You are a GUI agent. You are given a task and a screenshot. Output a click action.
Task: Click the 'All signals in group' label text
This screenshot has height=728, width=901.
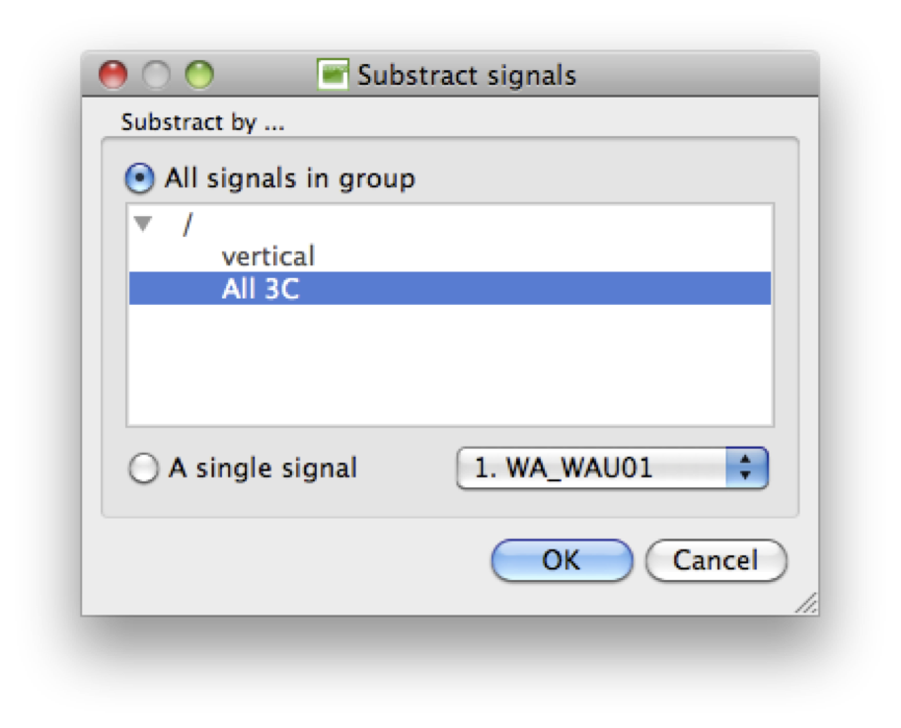(289, 179)
